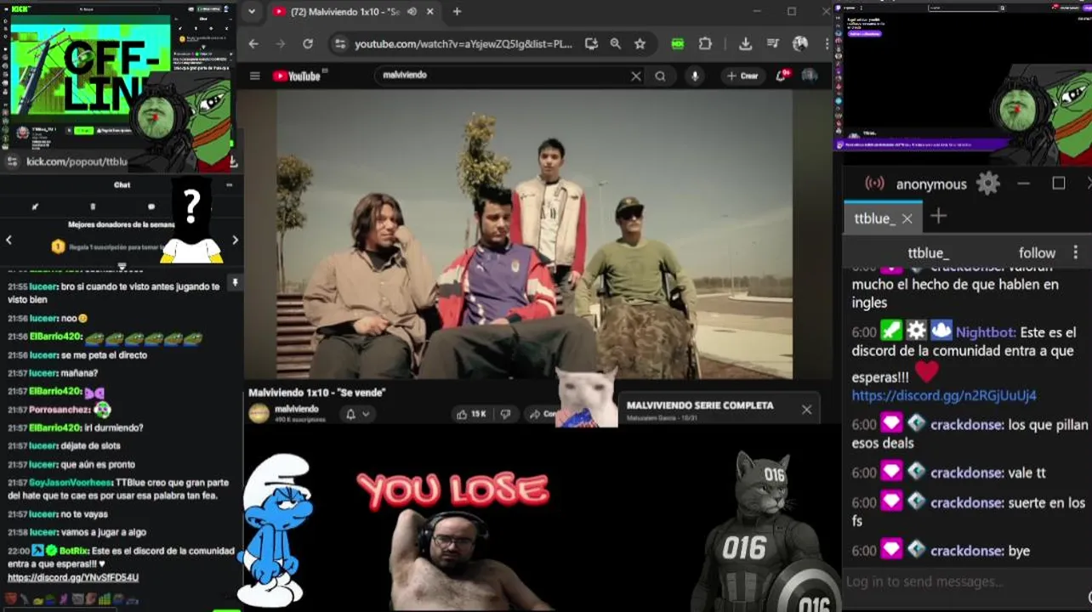
Task: Run the YouTube search magnifier button
Action: 660,76
